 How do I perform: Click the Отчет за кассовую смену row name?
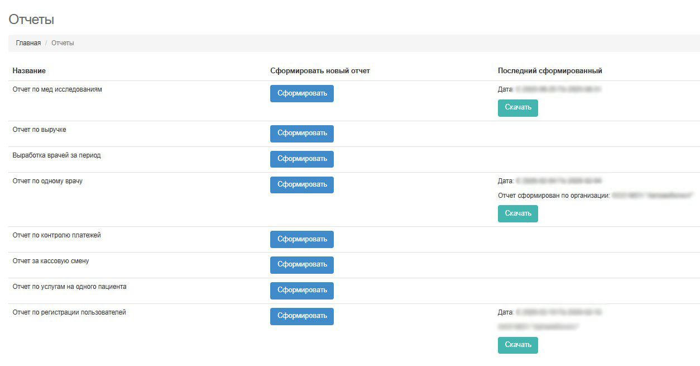[50, 261]
